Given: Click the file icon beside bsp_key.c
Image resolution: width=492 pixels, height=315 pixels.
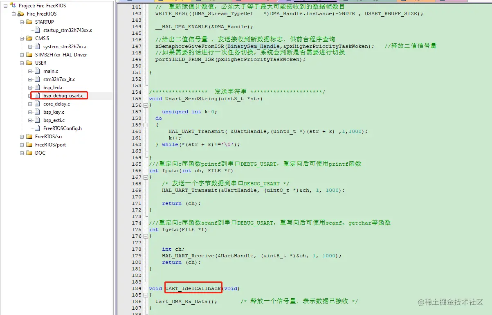Looking at the screenshot, I should click(37, 112).
